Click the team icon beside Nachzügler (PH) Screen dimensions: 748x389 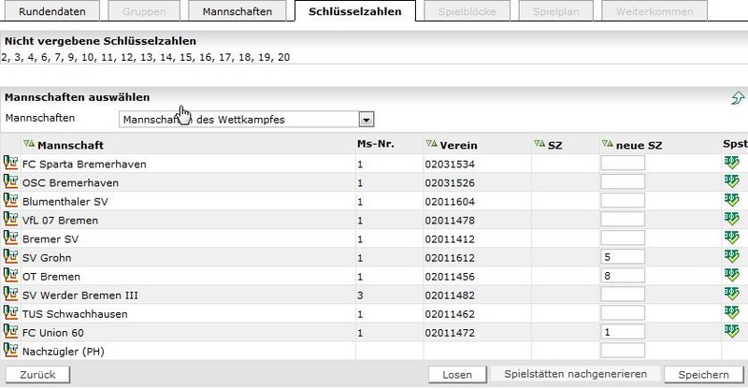click(11, 351)
